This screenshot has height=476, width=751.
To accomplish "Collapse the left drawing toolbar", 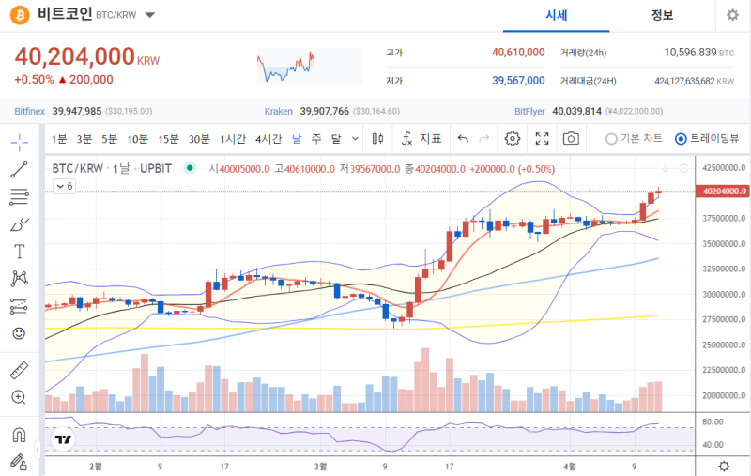I will [x=38, y=449].
